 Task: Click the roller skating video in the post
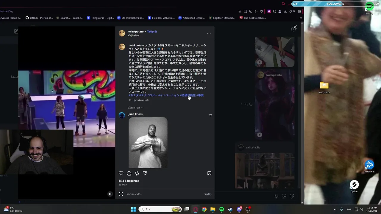pos(67,108)
